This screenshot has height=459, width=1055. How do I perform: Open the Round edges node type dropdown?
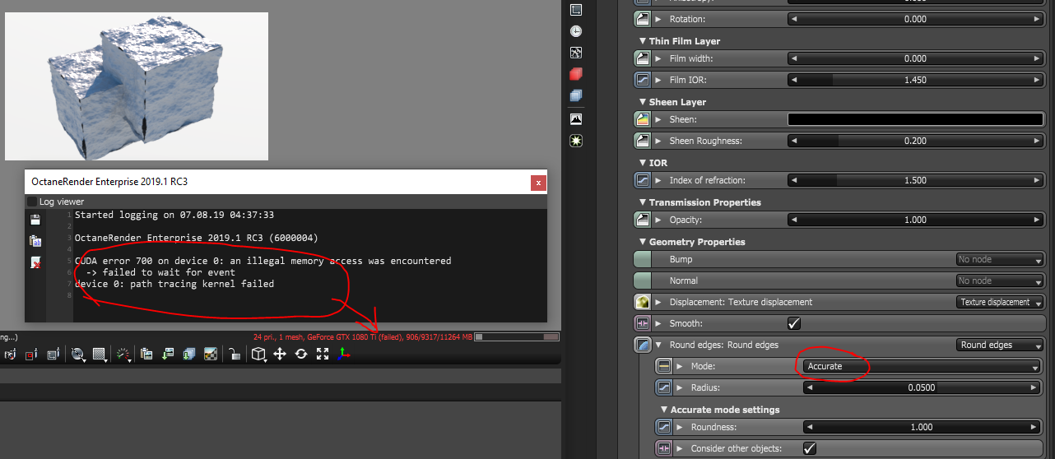(1001, 345)
